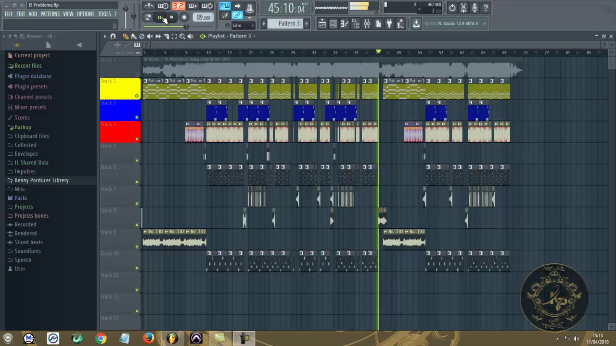Open Google Chrome from taskbar

click(x=101, y=338)
